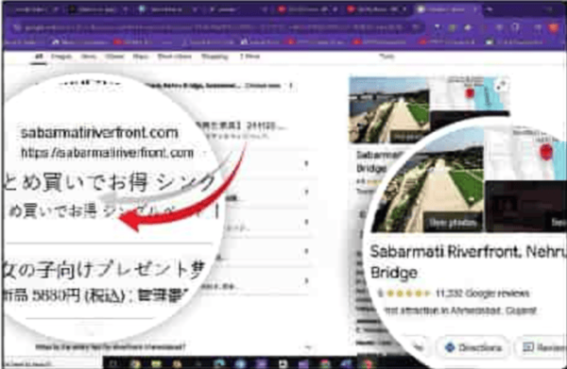The image size is (567, 369).
Task: Open the riverfront photo thumbnail in knowledge panel
Action: [x=389, y=110]
